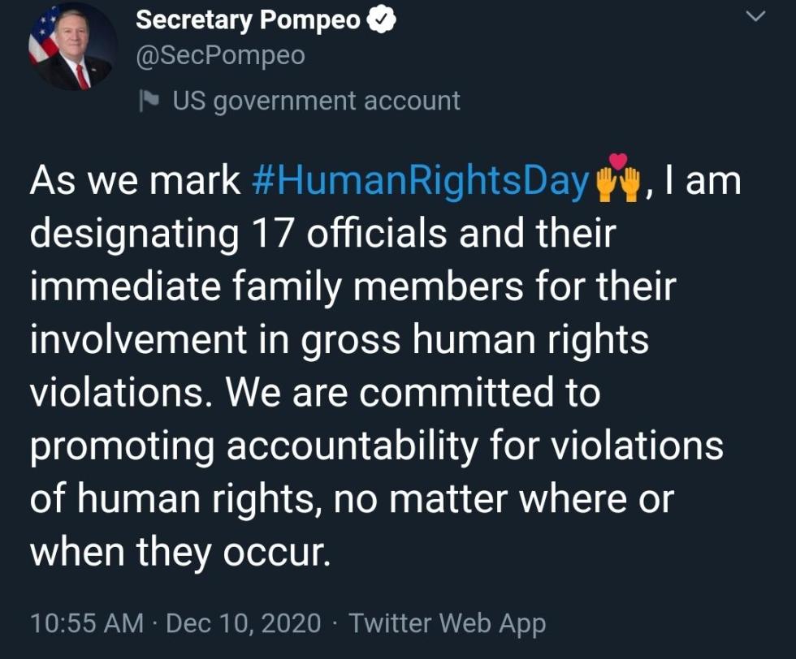The width and height of the screenshot is (796, 659).
Task: Click the Dec 10, 2020 date
Action: click(x=243, y=623)
